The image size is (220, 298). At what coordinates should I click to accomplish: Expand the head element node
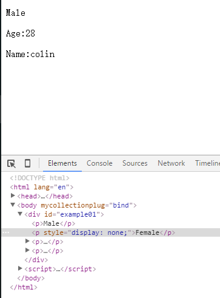(13, 195)
